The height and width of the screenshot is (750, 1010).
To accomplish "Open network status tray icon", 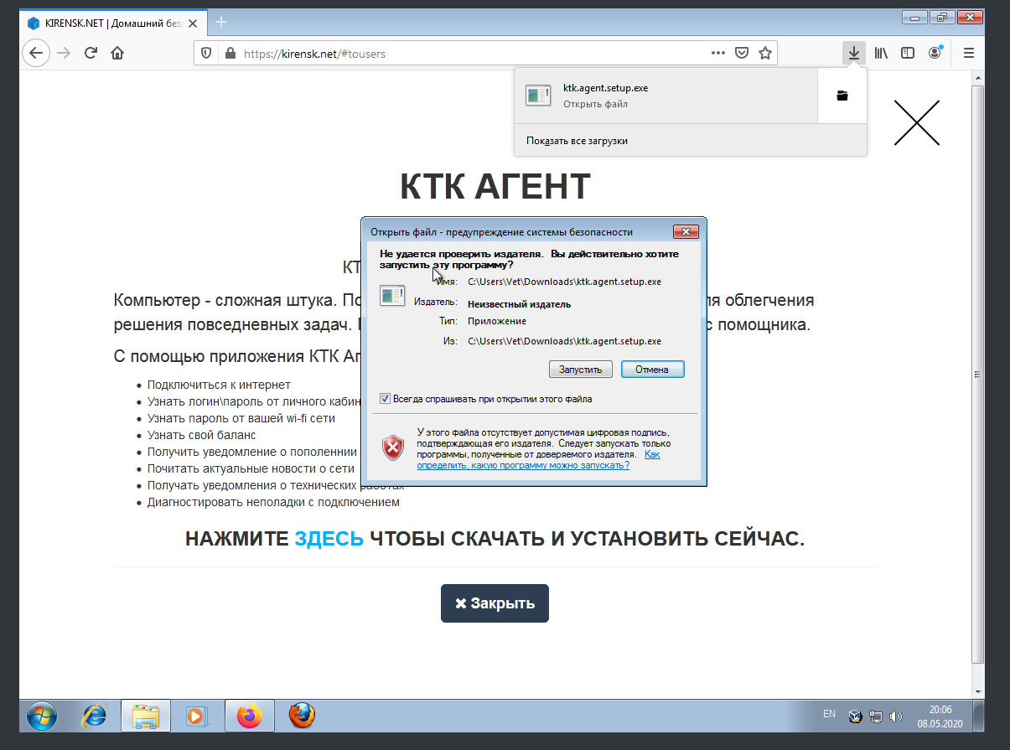I will point(876,716).
